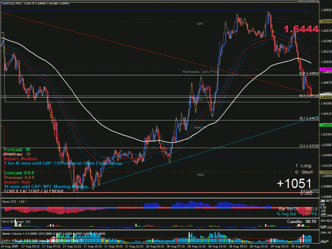This screenshot has width=332, height=249.
Task: Click the 14 Aug 2009 time axis label
Action: 9,246
